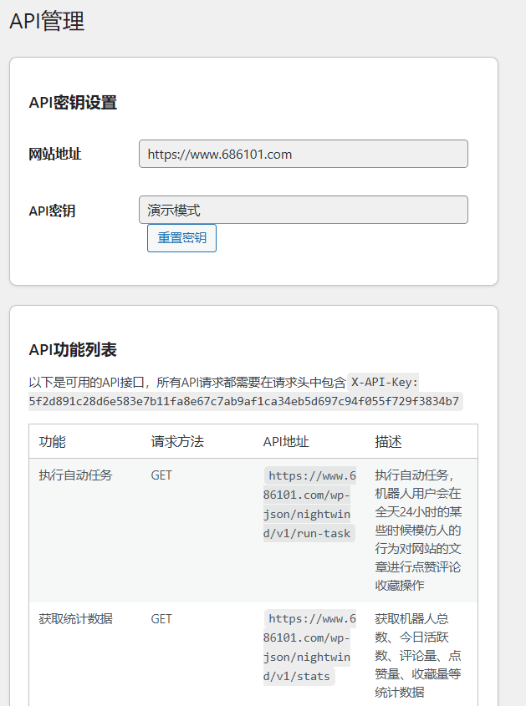Click the API密钥 field showing 演示模式

pyautogui.click(x=303, y=210)
